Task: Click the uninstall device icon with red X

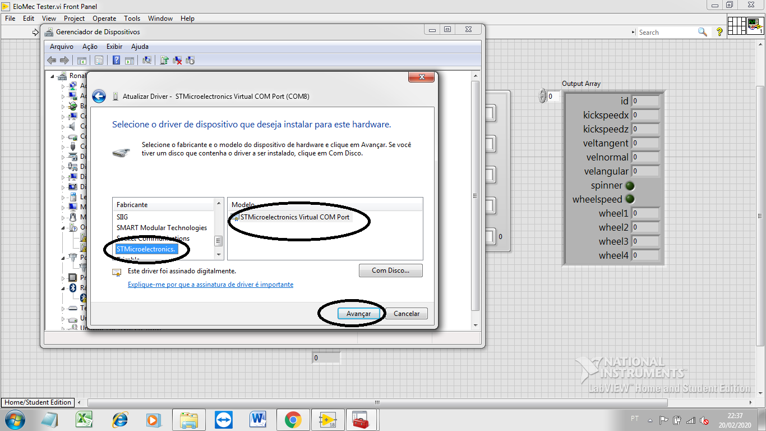Action: [177, 60]
